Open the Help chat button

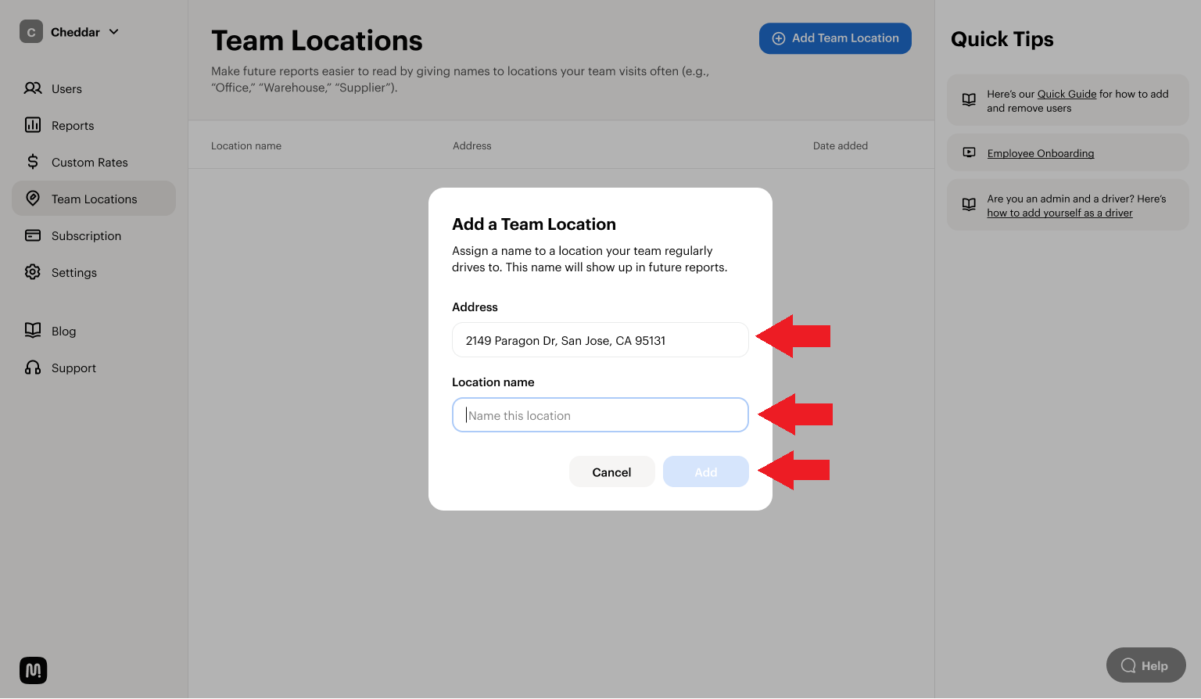tap(1145, 665)
